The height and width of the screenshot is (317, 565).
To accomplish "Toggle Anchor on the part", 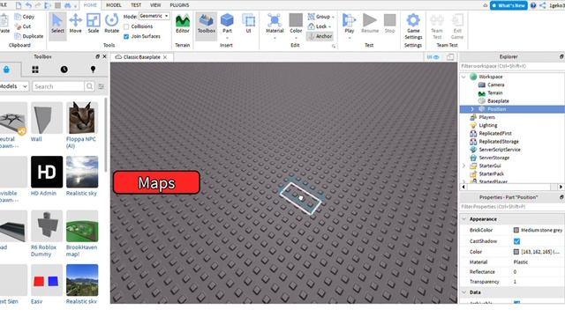I will [320, 36].
